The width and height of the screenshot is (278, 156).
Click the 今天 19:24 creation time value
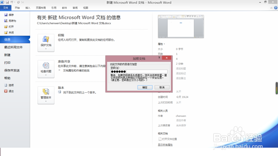182,97
